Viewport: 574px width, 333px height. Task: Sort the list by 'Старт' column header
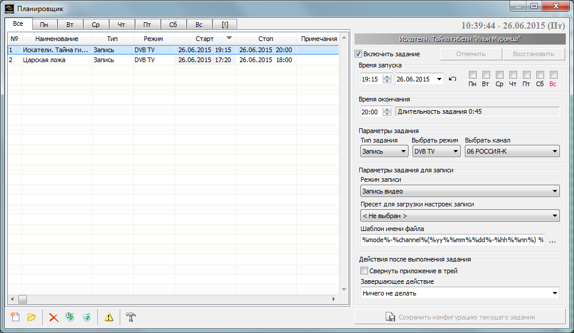204,39
